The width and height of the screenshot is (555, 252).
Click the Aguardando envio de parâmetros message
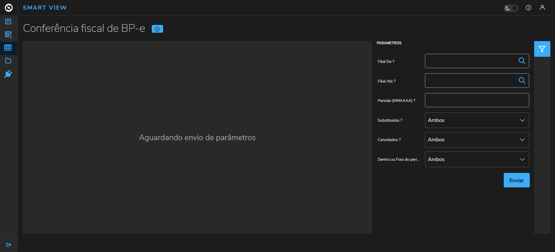point(197,138)
